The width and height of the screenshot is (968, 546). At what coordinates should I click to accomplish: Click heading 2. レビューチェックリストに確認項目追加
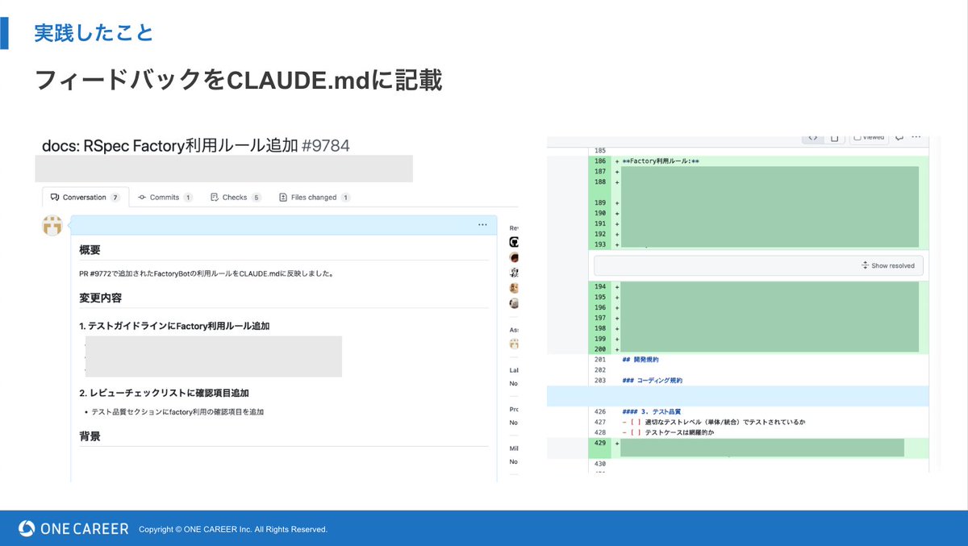click(164, 393)
